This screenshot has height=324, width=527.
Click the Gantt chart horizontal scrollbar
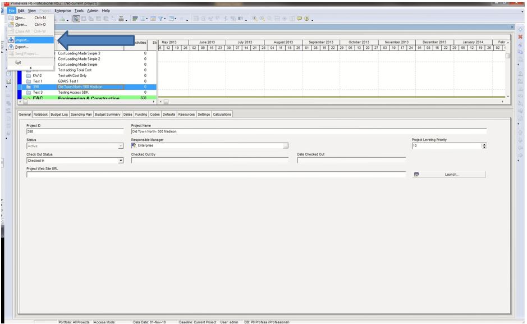coord(331,102)
